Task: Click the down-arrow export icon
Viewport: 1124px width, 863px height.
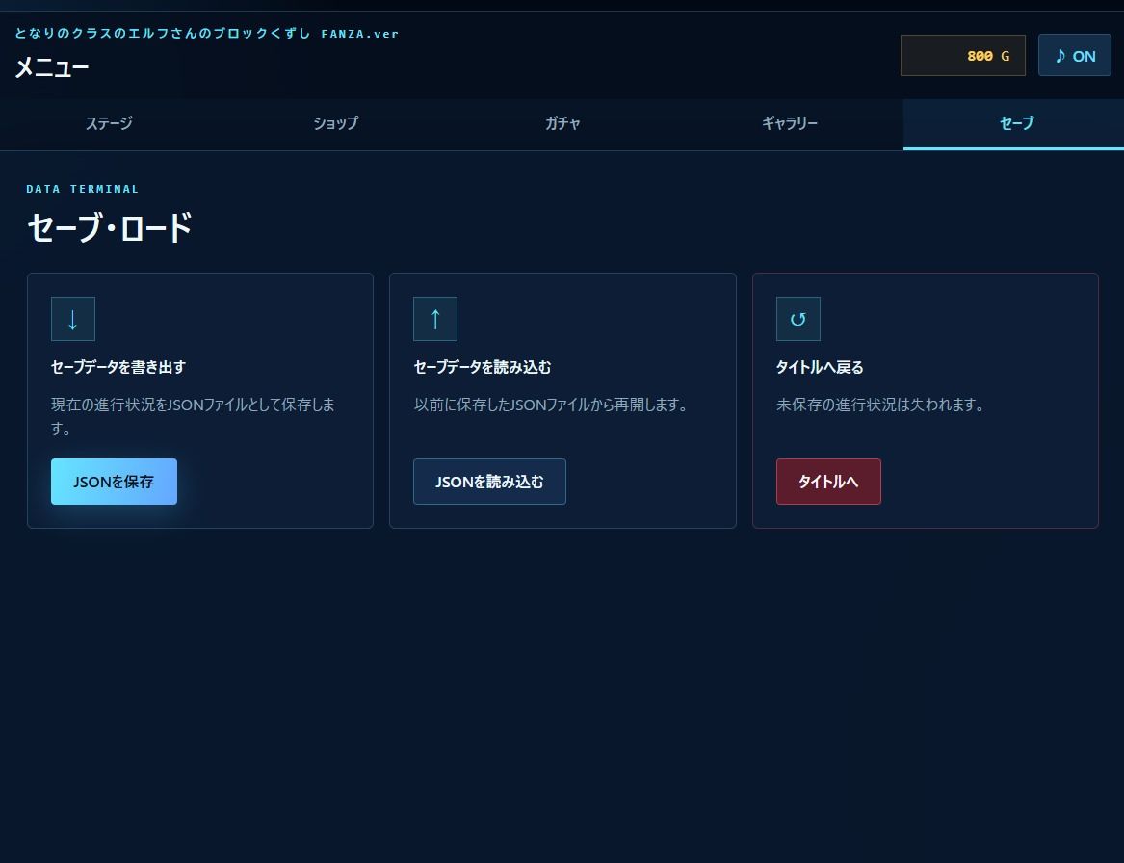Action: [x=72, y=319]
